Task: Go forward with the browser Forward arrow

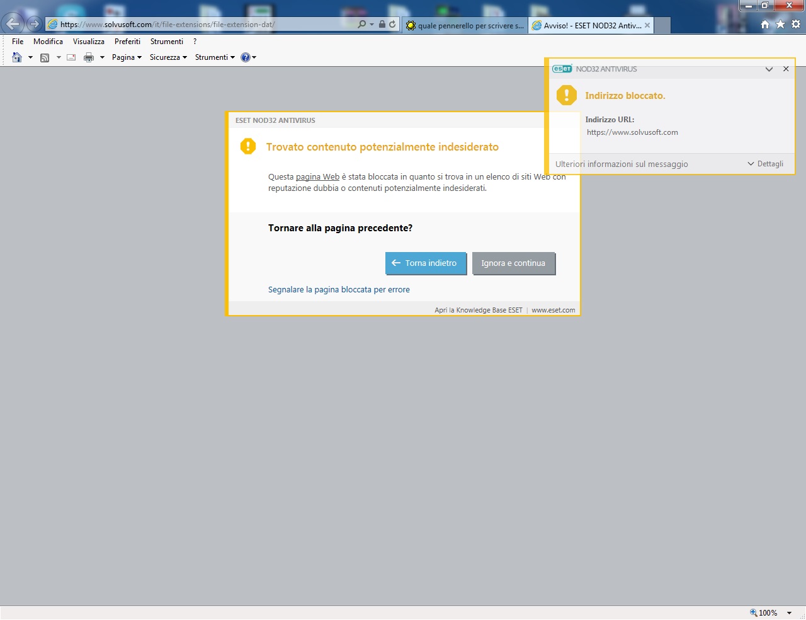Action: [x=34, y=24]
